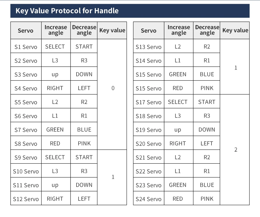The height and width of the screenshot is (217, 260).
Task: Select the S12 Servo cell
Action: [x=26, y=199]
